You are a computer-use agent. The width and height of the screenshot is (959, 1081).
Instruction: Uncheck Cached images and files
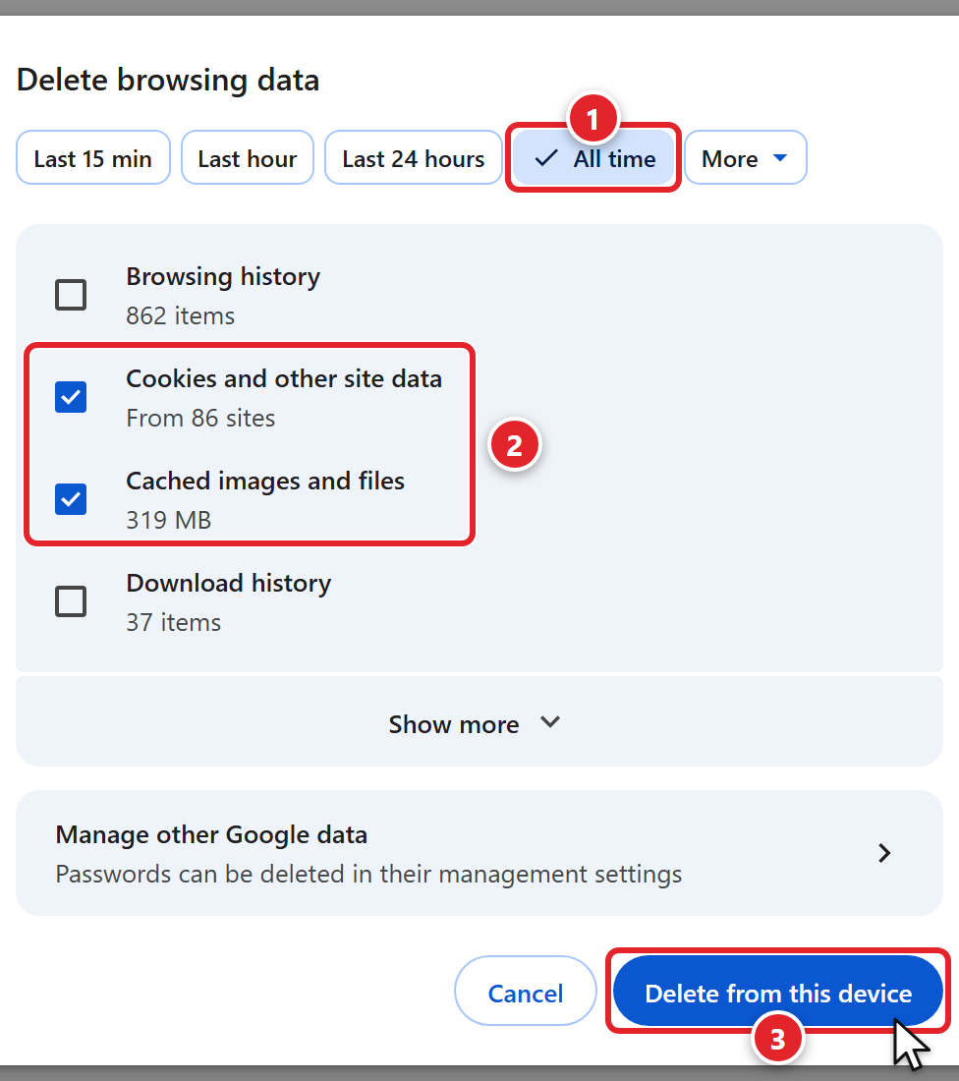click(71, 498)
